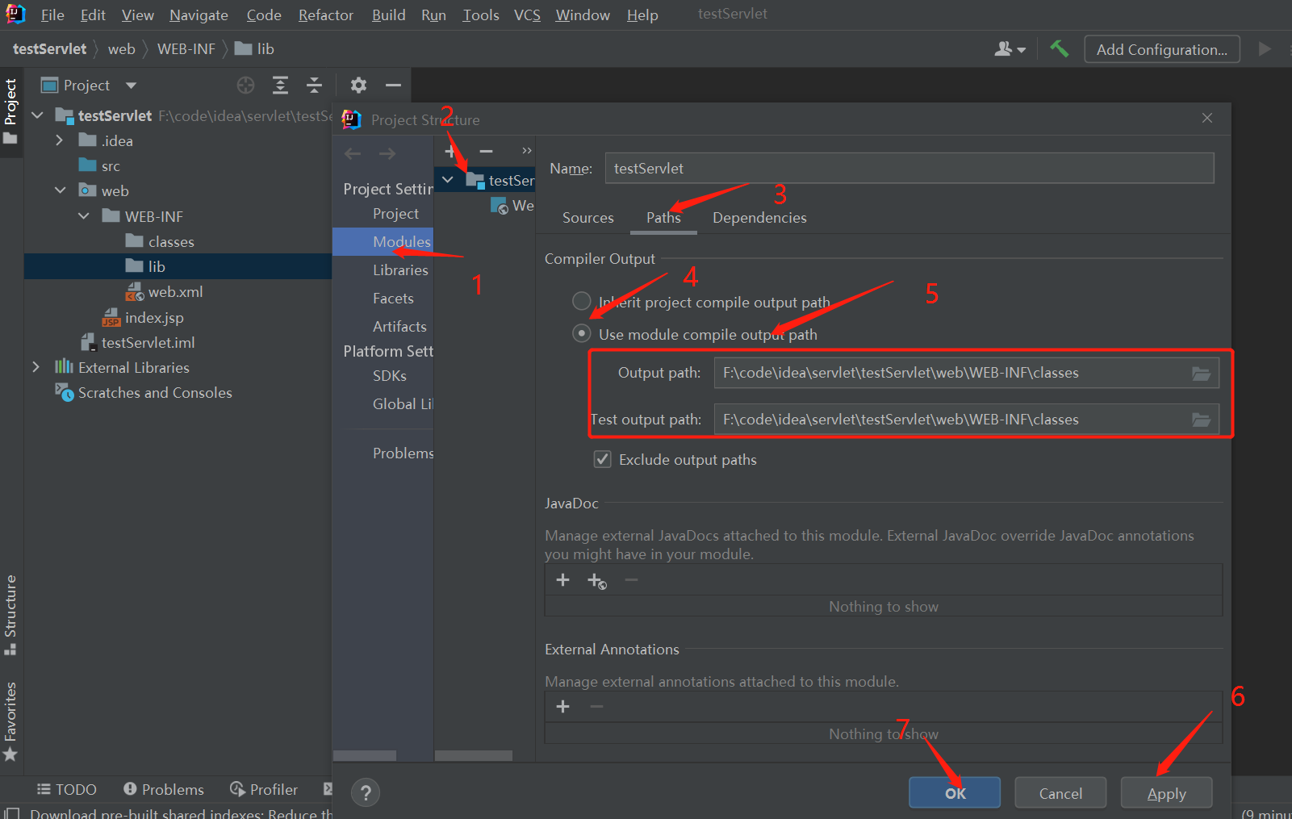Open help with question mark icon

[x=366, y=792]
